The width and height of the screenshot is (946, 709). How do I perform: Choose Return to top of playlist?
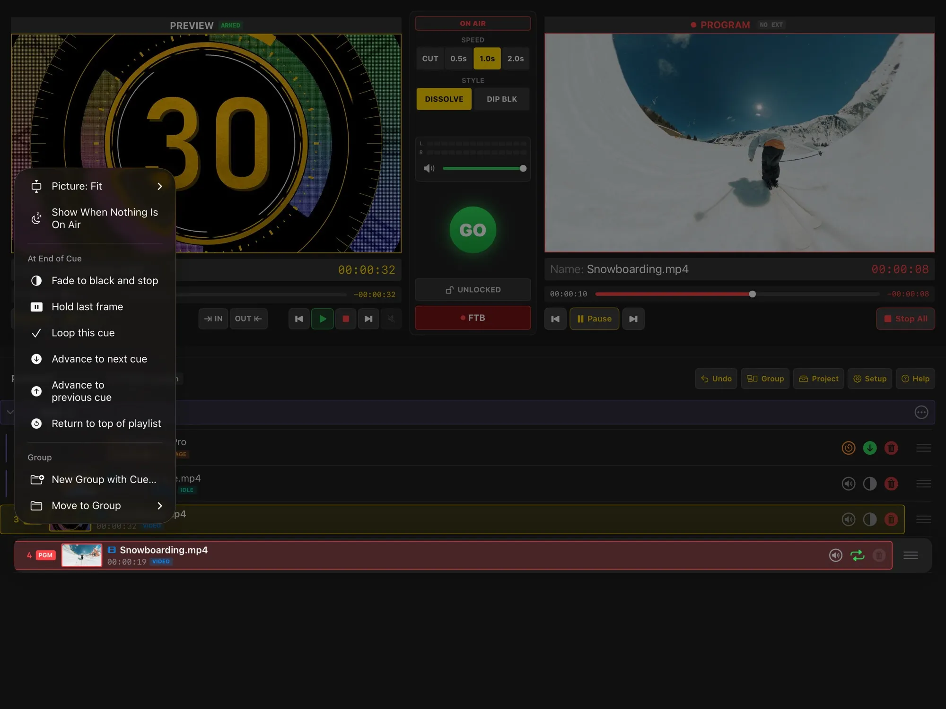(95, 424)
